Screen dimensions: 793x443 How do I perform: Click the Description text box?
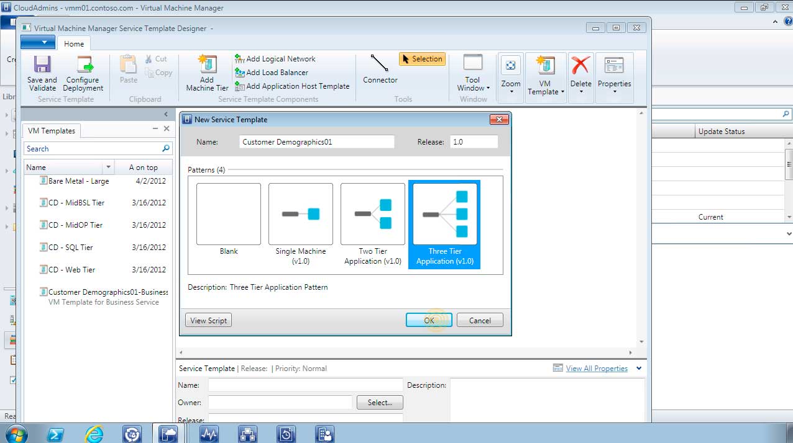[x=547, y=400]
